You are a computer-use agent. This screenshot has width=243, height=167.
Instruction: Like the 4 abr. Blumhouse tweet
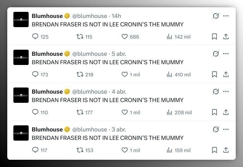(x=124, y=112)
